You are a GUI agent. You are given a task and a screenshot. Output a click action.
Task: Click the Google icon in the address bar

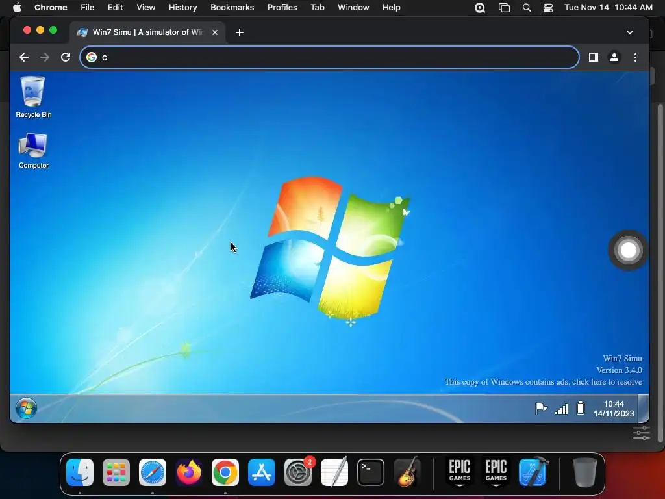coord(92,57)
